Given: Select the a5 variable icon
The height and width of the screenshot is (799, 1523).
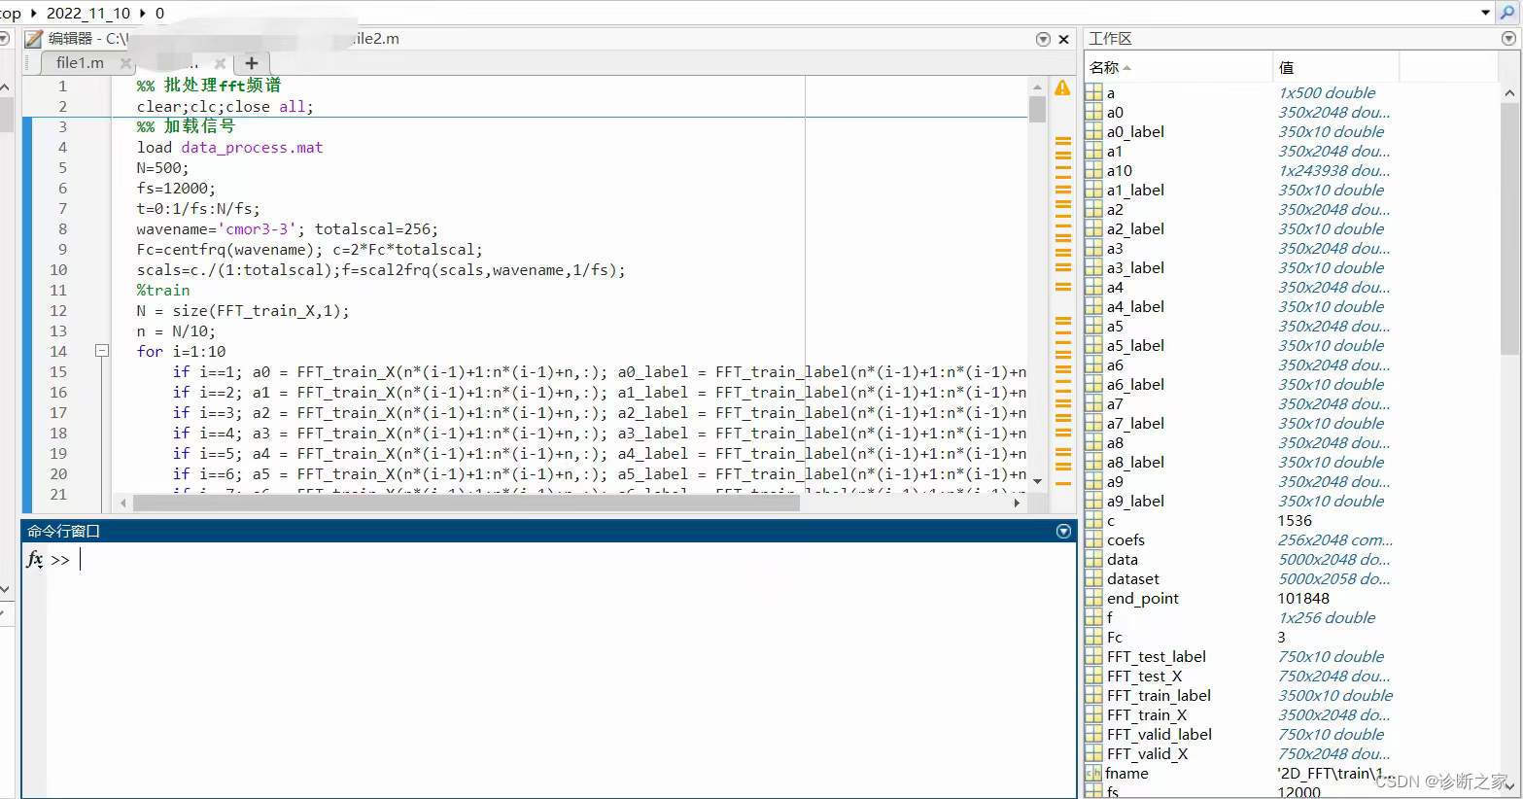Looking at the screenshot, I should point(1093,326).
